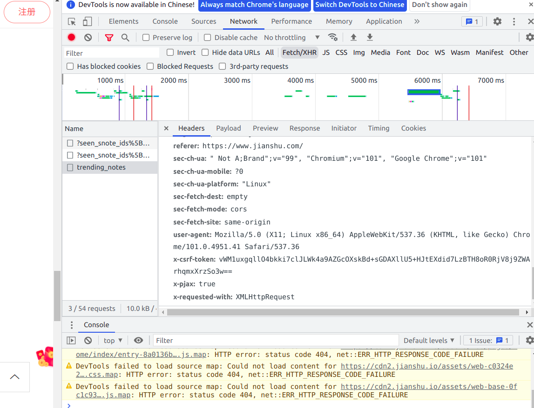Click the horizontal scrollbar in headers pane
534x408 pixels.
(x=343, y=312)
